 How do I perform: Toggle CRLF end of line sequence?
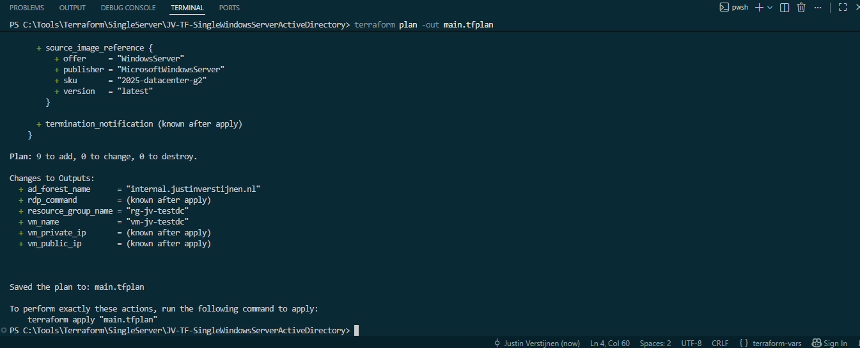[x=720, y=343]
